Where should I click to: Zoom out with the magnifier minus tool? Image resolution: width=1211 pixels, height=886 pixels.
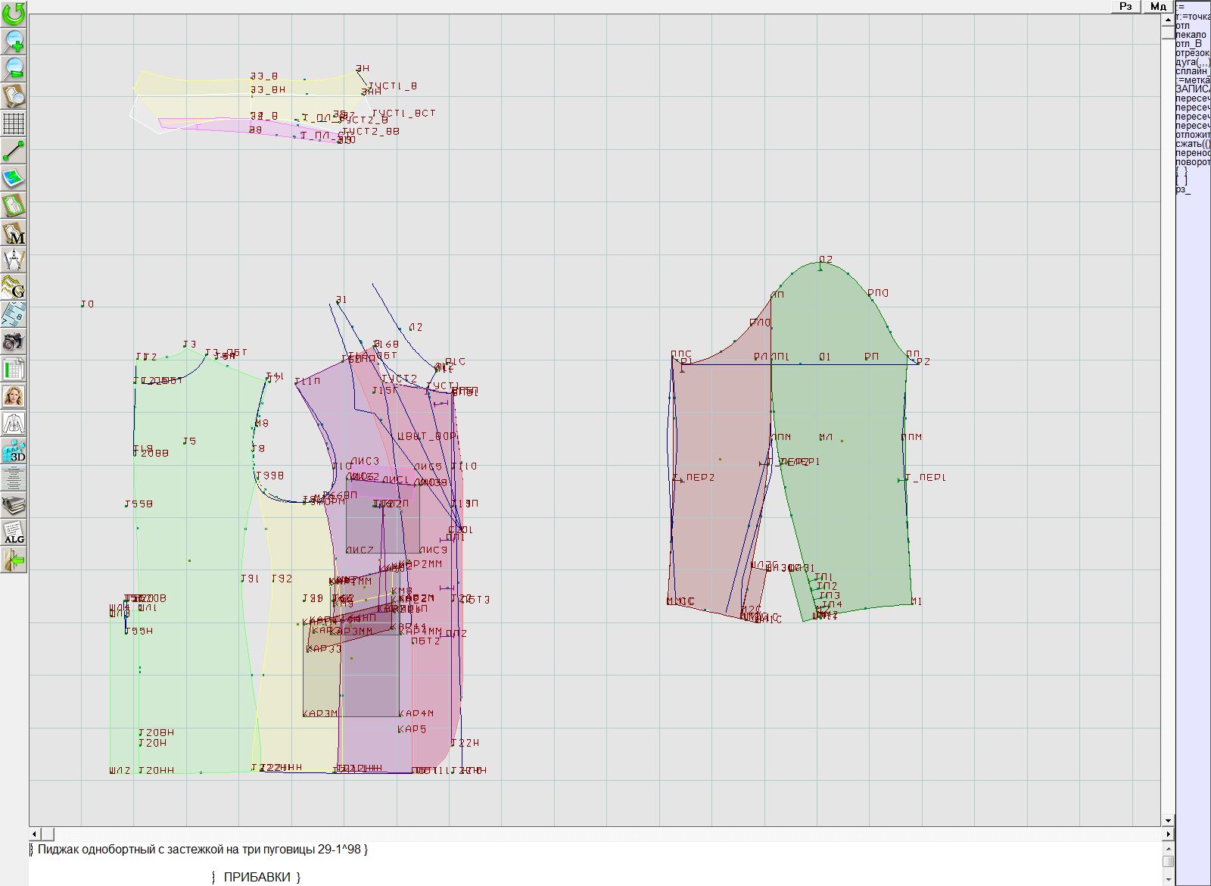coord(14,68)
